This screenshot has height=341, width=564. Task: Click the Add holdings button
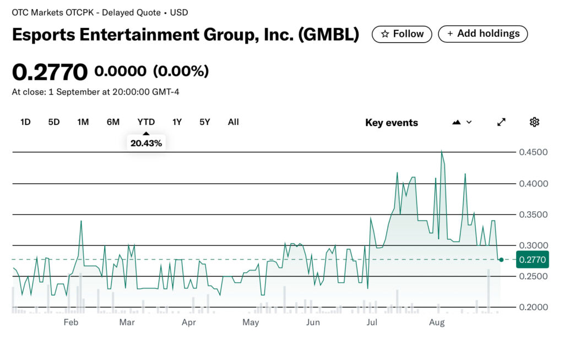point(482,34)
